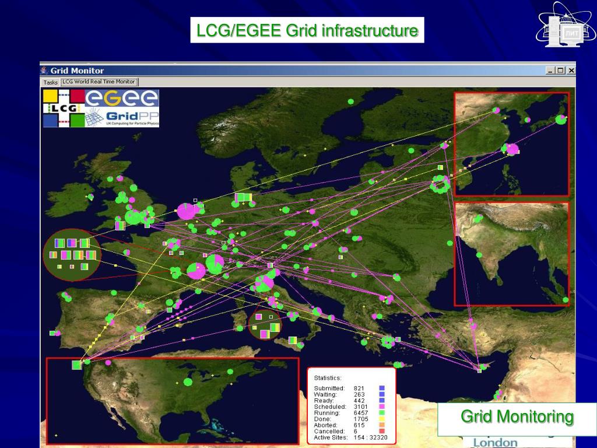Click the slide title LCG/EGEE Grid infrastructure
The image size is (597, 448).
[x=307, y=30]
